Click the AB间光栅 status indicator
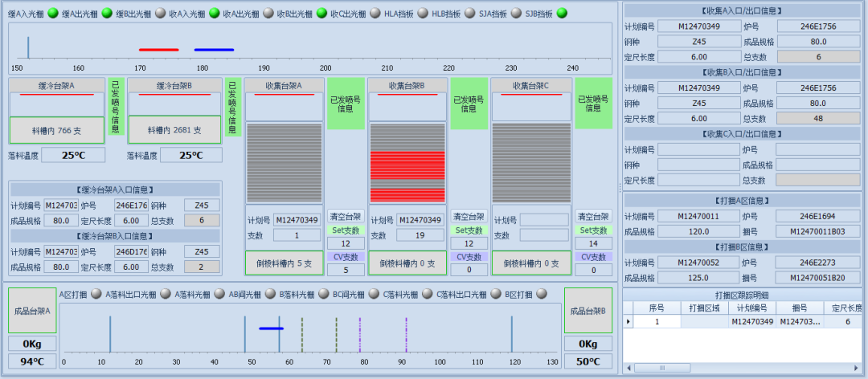868x379 pixels. tap(268, 294)
